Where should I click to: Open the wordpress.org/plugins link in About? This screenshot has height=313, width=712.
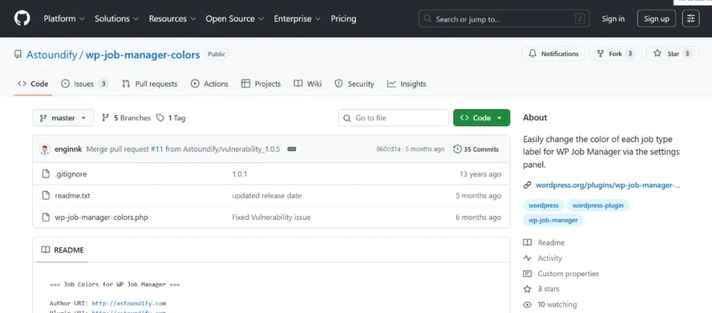(608, 185)
